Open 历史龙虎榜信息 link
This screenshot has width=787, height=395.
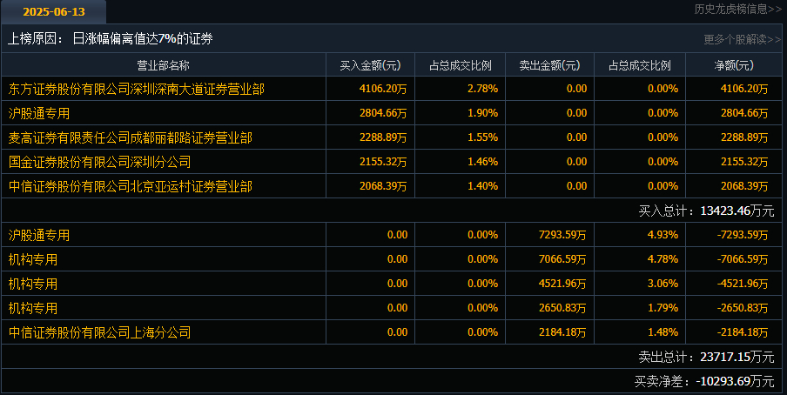[x=737, y=10]
